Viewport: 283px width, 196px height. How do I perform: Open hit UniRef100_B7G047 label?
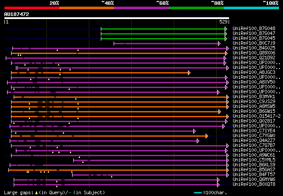[x=254, y=33]
